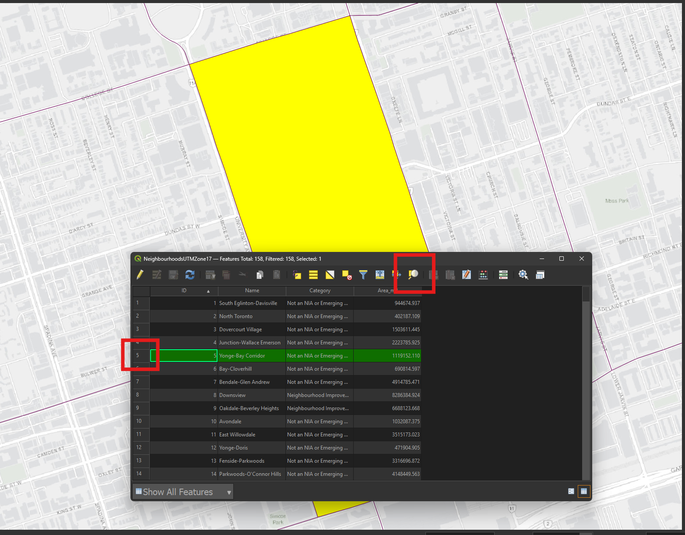Click the Cut selected rows scissors icon
The width and height of the screenshot is (685, 535).
tap(242, 275)
